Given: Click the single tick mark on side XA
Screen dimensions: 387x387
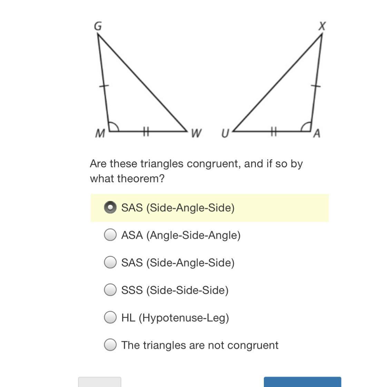Looking at the screenshot, I should tap(316, 86).
